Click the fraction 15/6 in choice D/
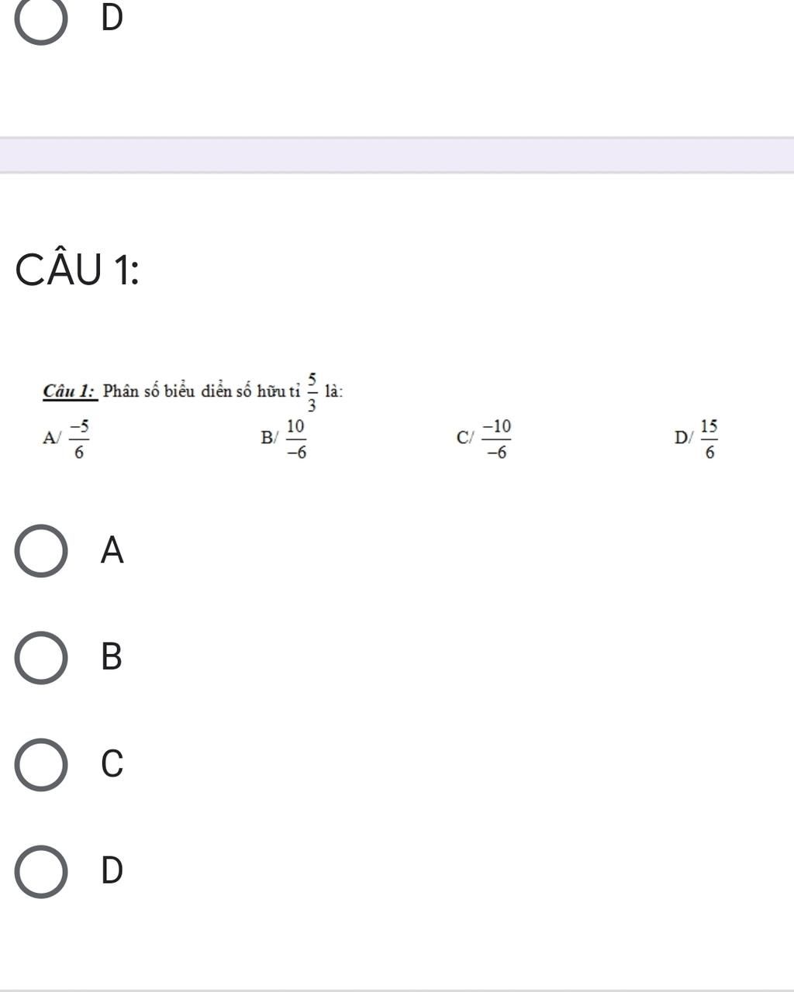This screenshot has height=992, width=794. pos(709,439)
